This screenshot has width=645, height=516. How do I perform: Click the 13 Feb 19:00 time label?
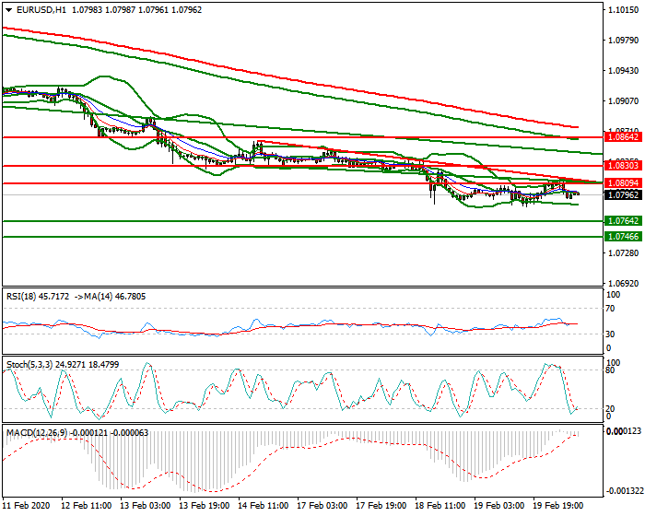pyautogui.click(x=205, y=505)
